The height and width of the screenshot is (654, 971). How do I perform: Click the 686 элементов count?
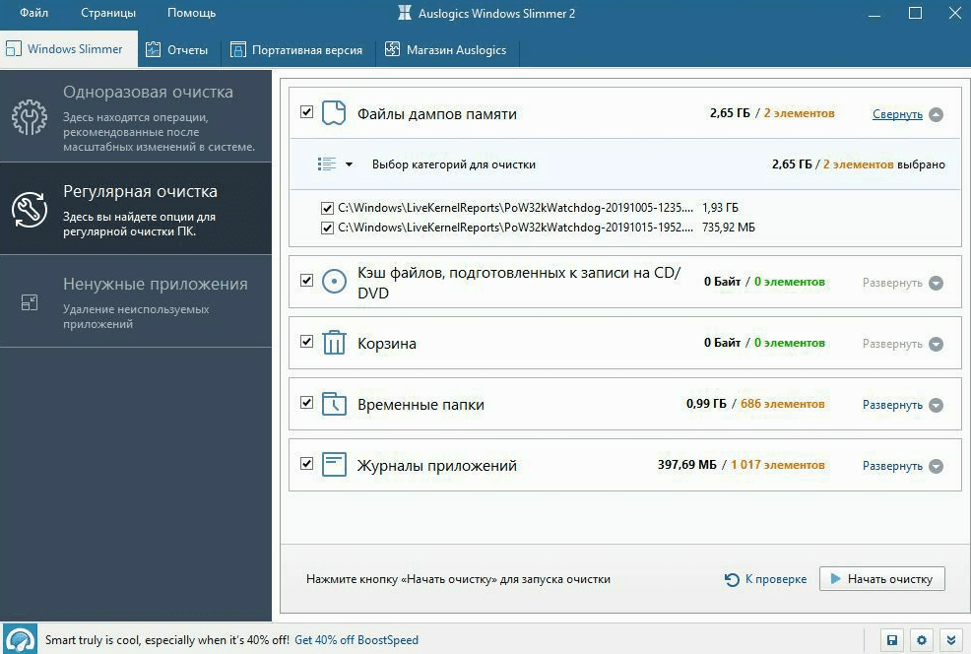pyautogui.click(x=783, y=404)
